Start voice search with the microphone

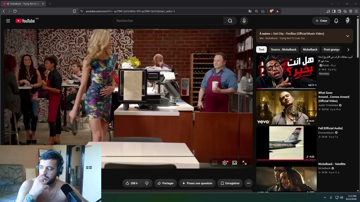coord(244,21)
